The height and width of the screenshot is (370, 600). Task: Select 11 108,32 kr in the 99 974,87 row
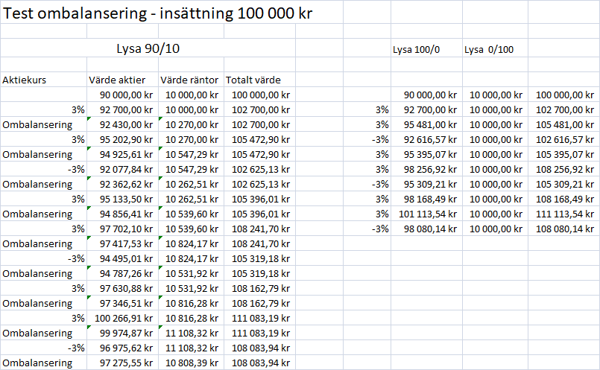point(192,334)
